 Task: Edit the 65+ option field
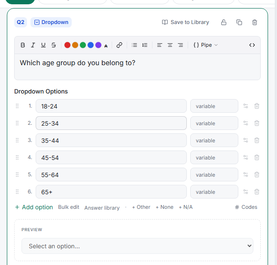(111, 192)
